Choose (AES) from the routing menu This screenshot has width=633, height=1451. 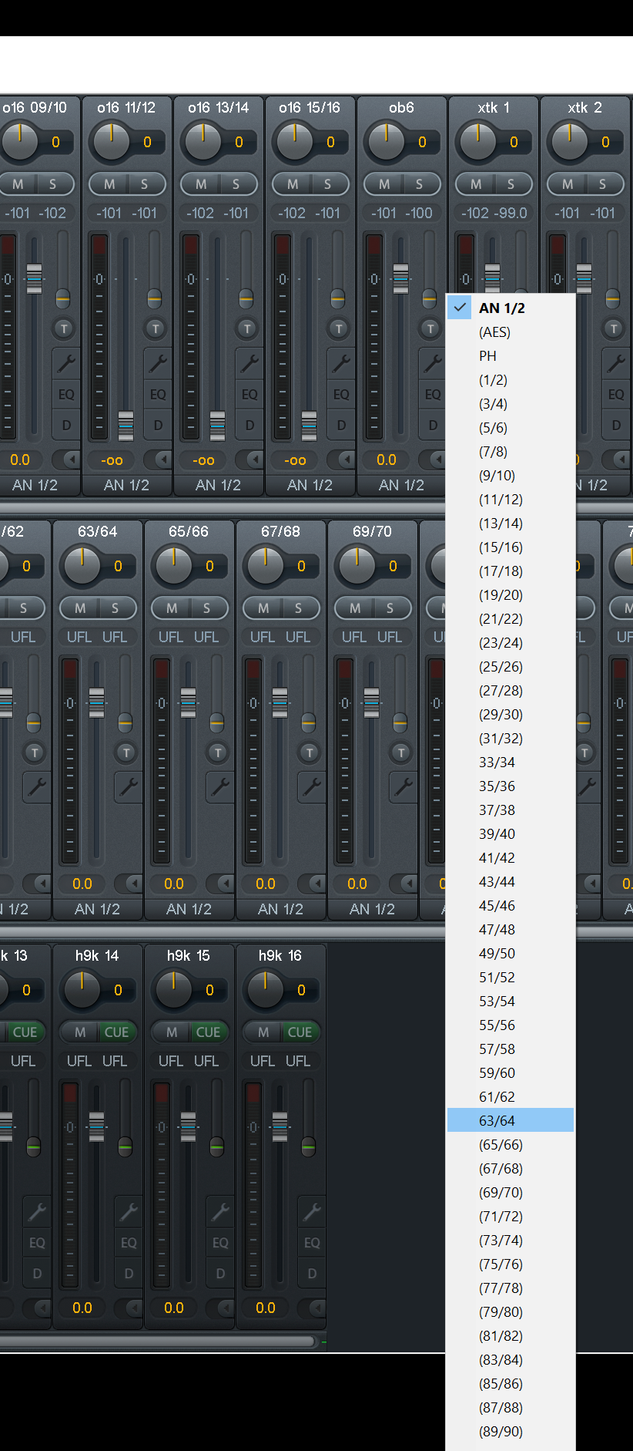(511, 332)
